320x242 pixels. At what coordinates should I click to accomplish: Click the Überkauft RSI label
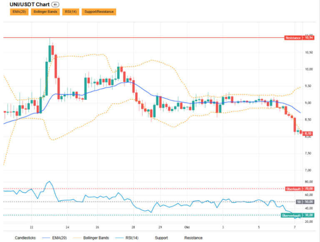(293, 189)
